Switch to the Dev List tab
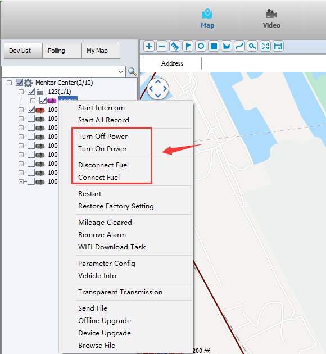326x354 pixels. click(x=24, y=51)
